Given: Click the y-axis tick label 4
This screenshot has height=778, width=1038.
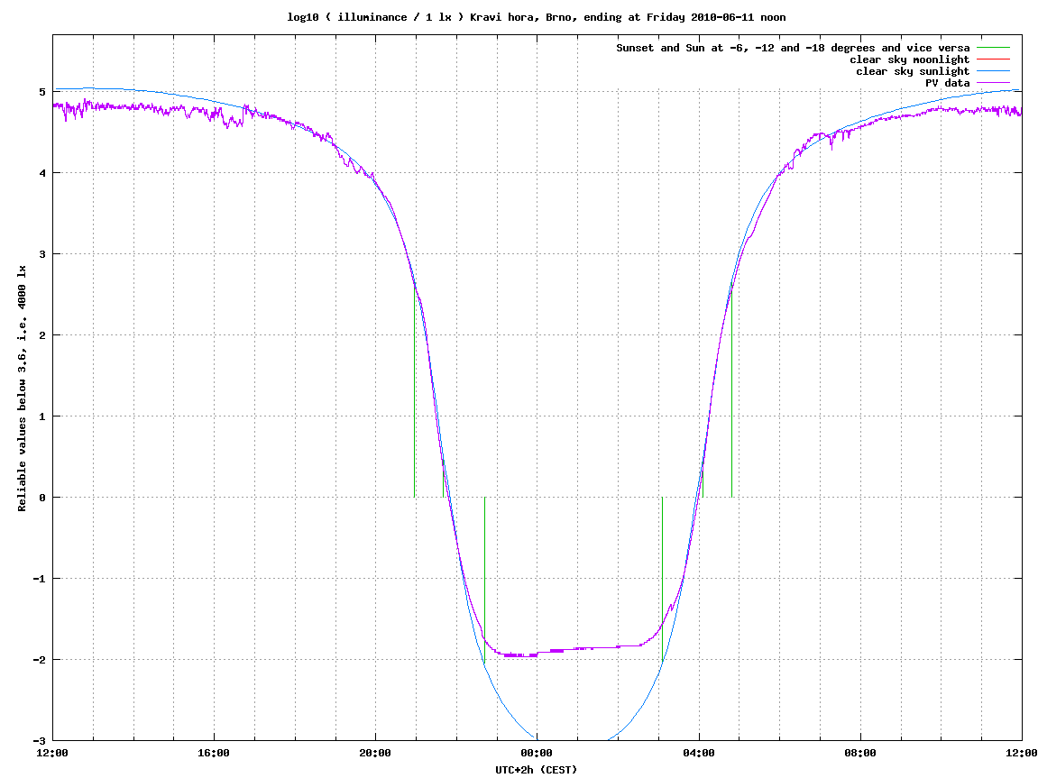Looking at the screenshot, I should click(x=42, y=173).
